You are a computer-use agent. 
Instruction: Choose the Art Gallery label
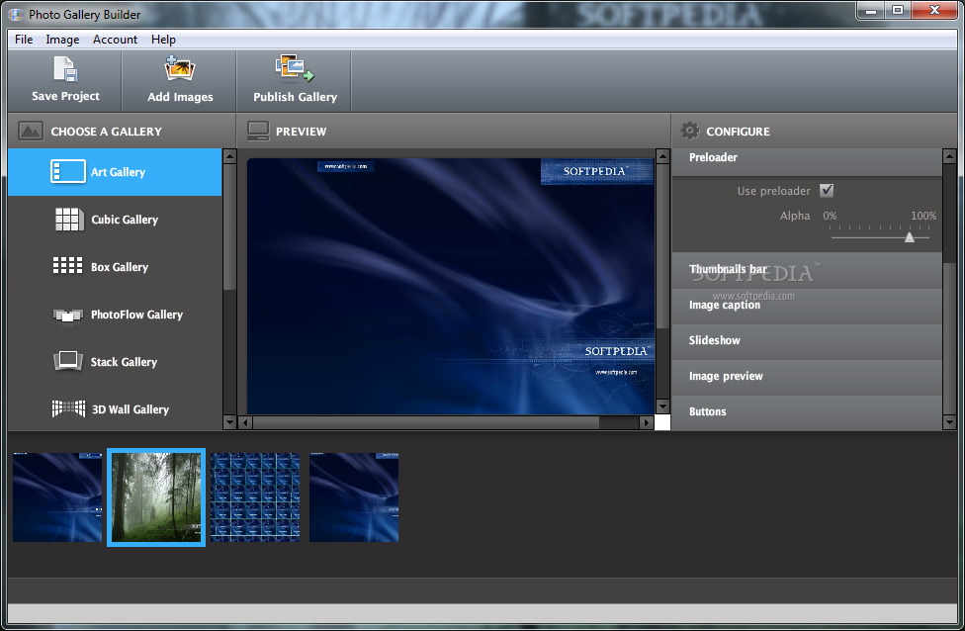point(118,172)
